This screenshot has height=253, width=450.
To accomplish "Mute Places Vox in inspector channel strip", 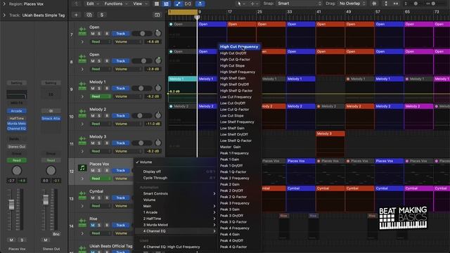I will (11, 240).
